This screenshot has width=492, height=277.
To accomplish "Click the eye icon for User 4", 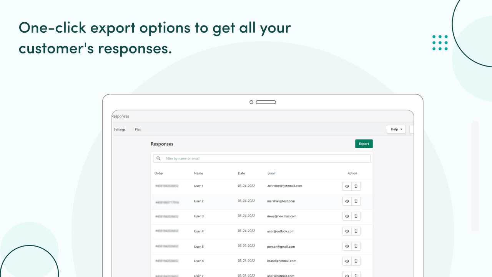I will coord(347,231).
